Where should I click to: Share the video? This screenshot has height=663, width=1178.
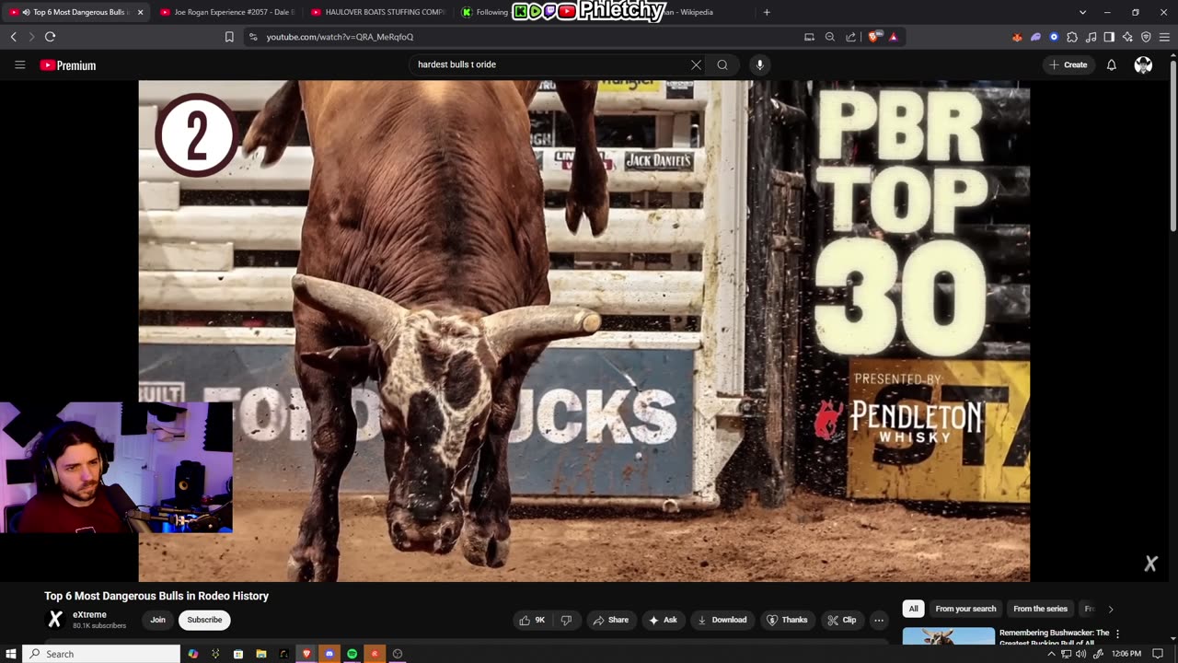pos(611,620)
